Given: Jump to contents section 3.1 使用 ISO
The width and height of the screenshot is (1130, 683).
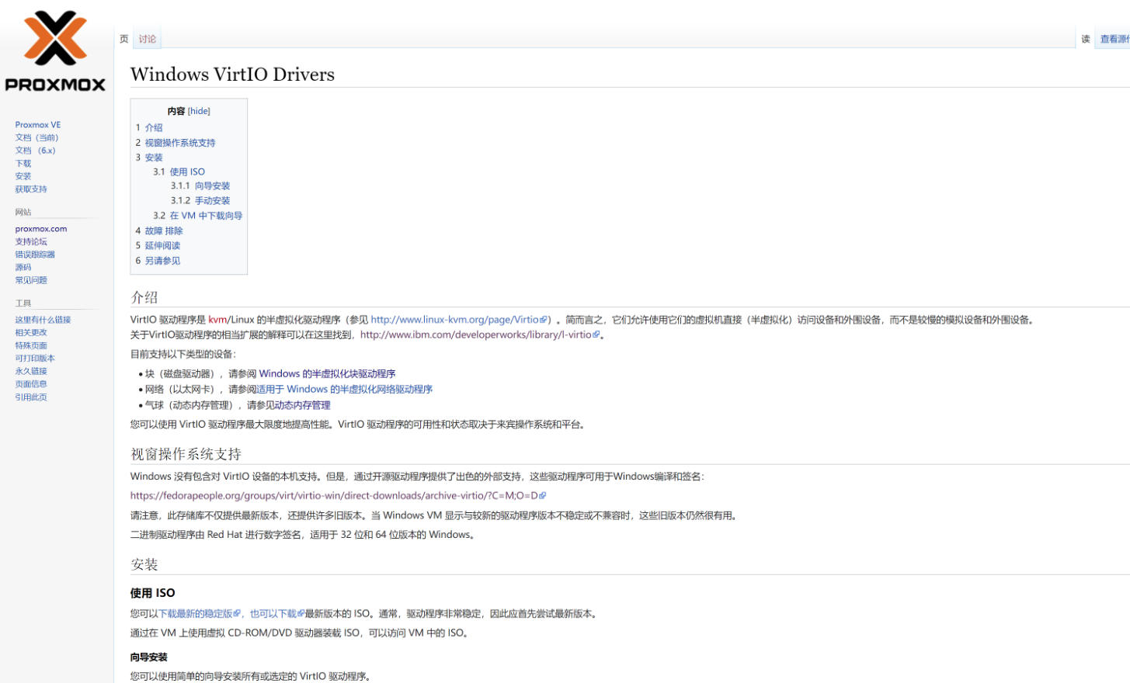Looking at the screenshot, I should click(x=187, y=172).
